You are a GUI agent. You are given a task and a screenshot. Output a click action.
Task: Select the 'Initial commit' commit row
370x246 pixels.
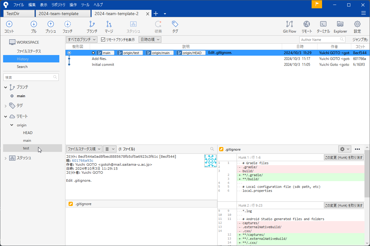[x=218, y=65]
